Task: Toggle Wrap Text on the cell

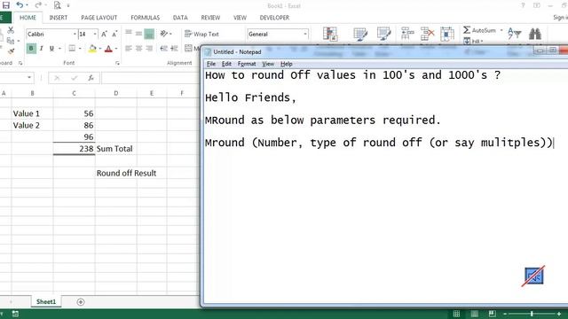Action: tap(201, 34)
